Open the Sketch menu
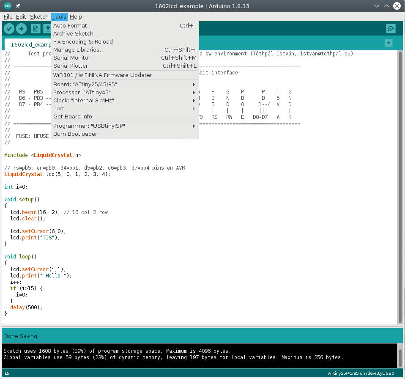The height and width of the screenshot is (379, 405). click(x=39, y=17)
